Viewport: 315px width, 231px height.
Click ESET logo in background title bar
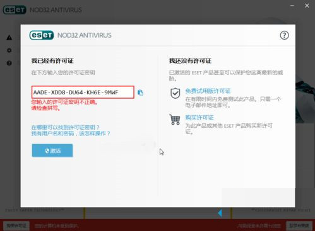tap(15, 10)
